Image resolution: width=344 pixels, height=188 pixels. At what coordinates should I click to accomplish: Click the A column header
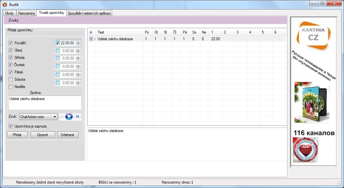point(92,32)
